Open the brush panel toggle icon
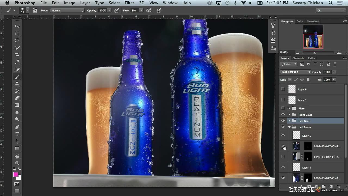 point(35,10)
